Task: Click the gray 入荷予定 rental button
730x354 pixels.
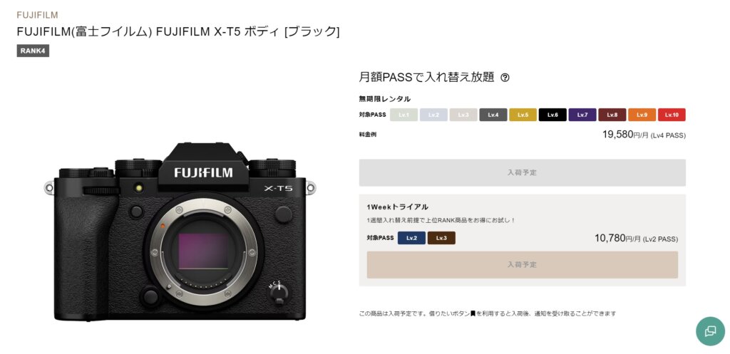Action: [523, 172]
